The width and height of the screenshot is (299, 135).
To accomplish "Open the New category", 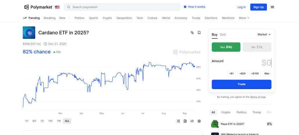I will (x=62, y=18).
